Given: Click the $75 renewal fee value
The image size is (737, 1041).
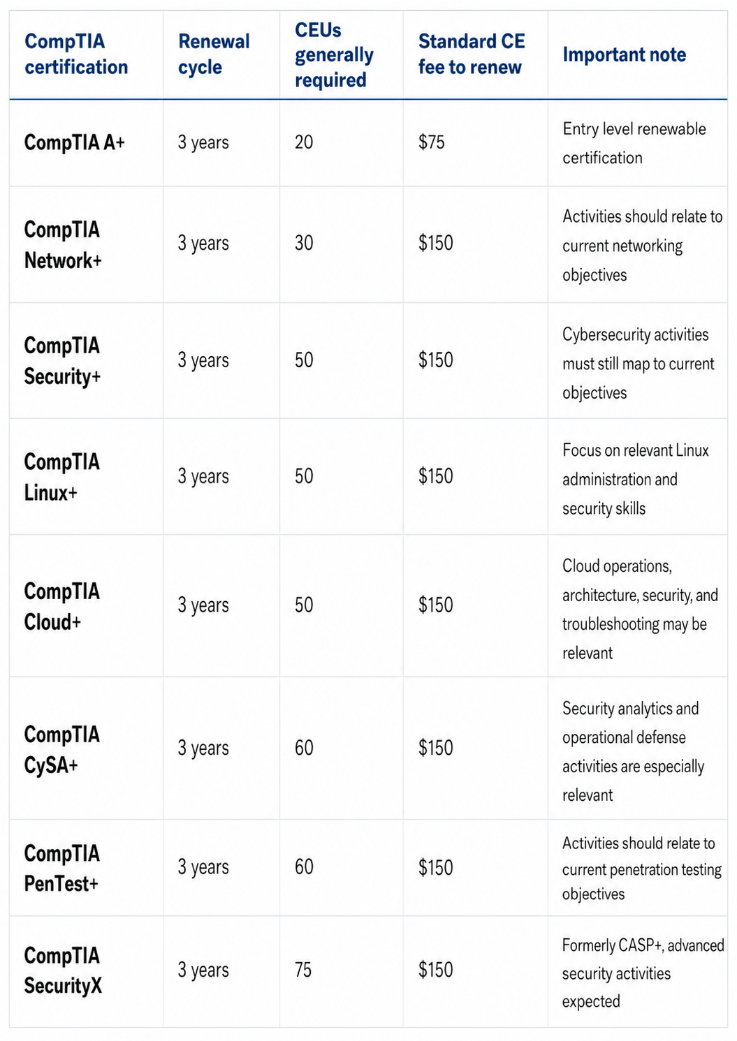Looking at the screenshot, I should 431,142.
